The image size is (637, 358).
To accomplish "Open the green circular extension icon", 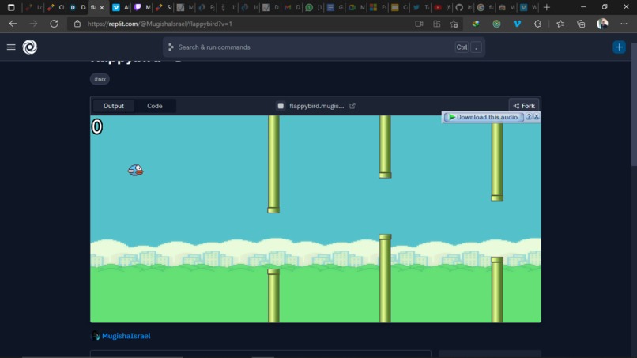I will tap(496, 24).
